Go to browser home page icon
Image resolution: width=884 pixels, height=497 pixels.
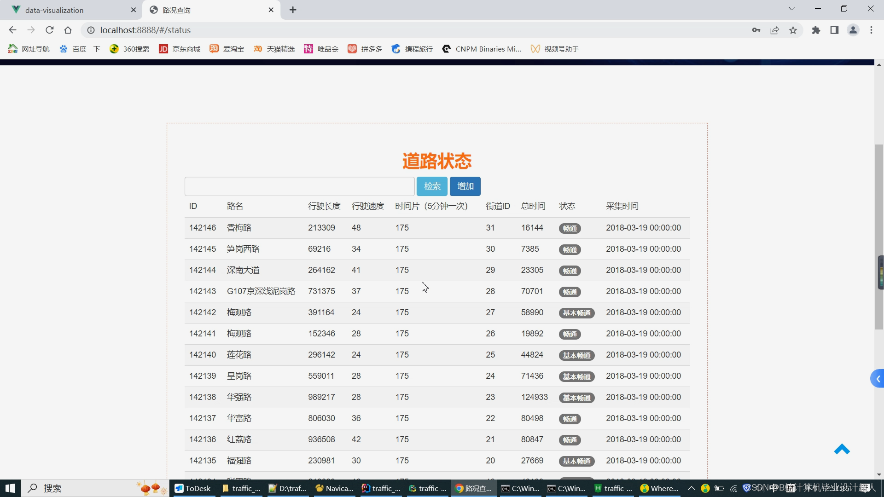[68, 30]
